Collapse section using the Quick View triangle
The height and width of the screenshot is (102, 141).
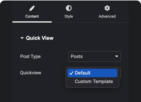coord(22,38)
